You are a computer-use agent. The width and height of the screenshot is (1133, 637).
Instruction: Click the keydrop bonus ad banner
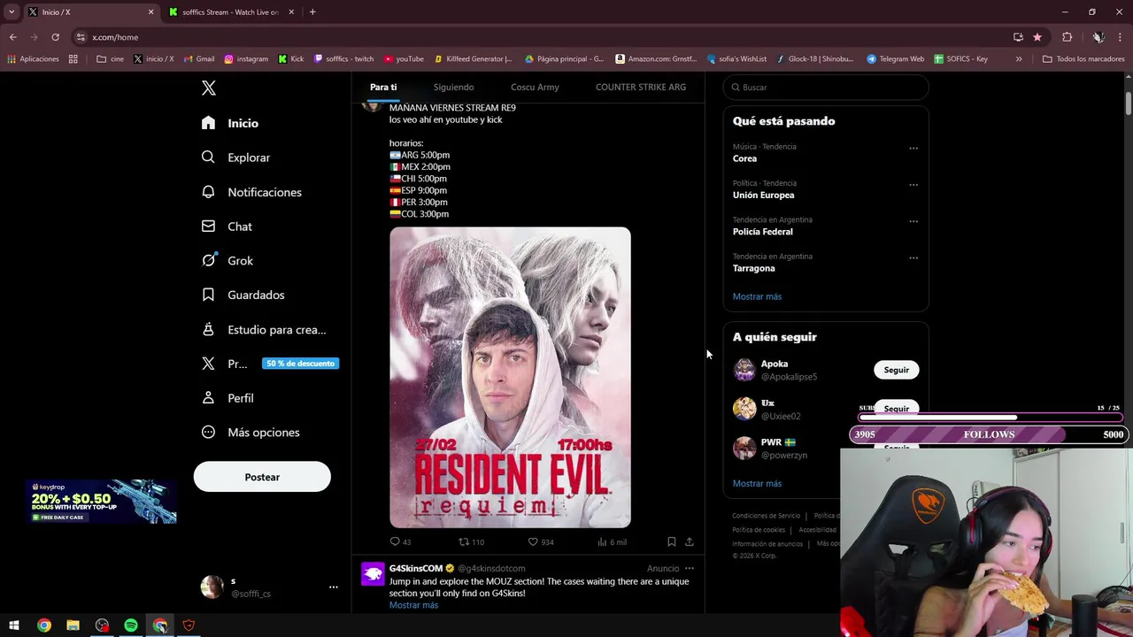pos(101,502)
